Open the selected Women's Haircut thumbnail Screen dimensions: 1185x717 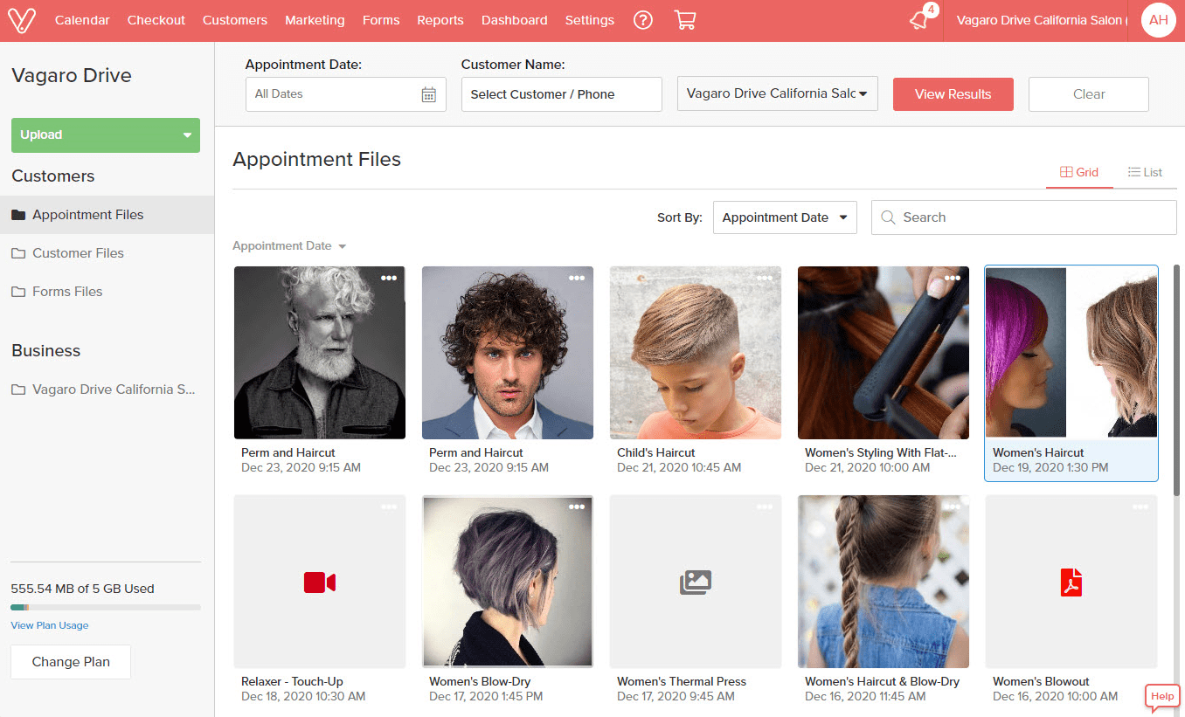pos(1071,353)
